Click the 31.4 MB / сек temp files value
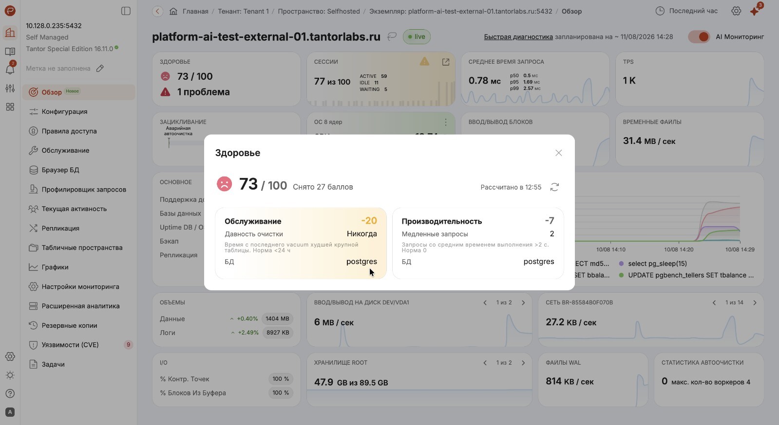 click(649, 141)
